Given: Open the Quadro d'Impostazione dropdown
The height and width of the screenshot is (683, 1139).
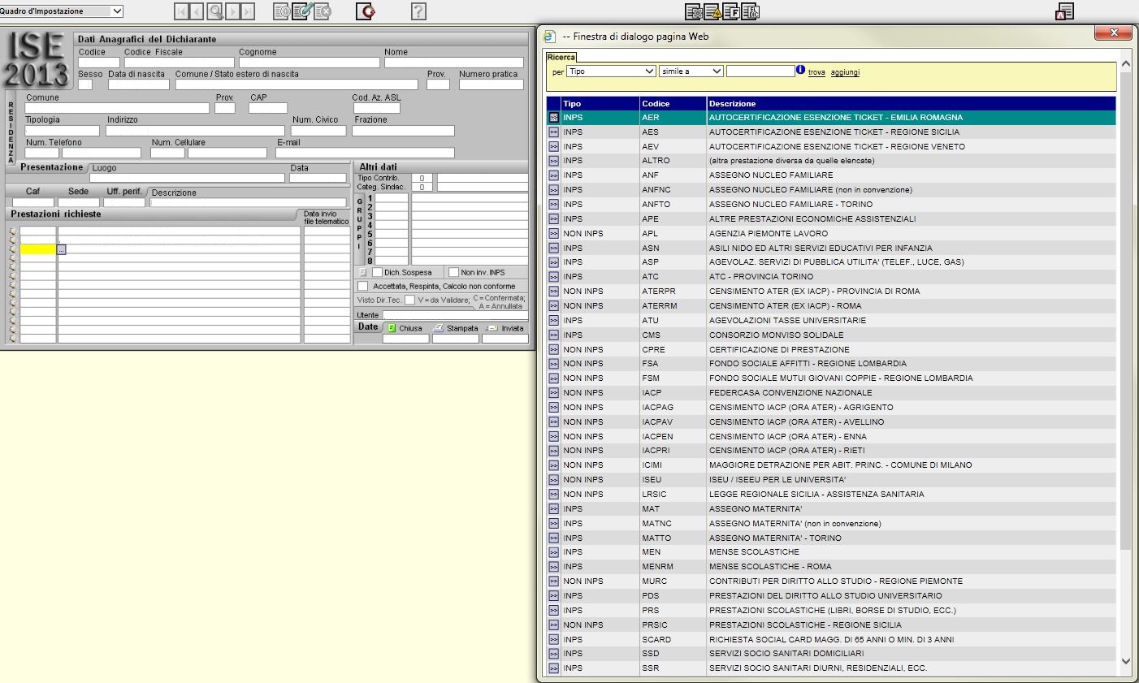Looking at the screenshot, I should tap(117, 11).
